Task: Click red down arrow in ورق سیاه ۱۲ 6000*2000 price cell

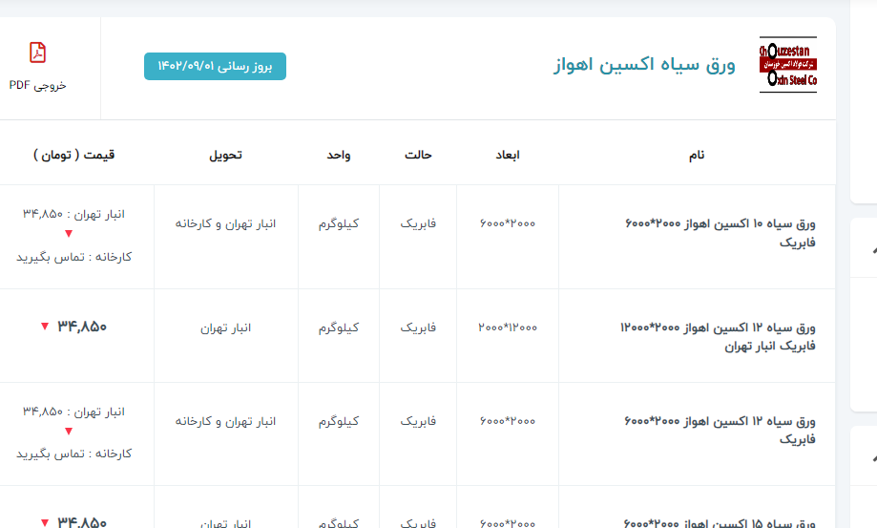Action: pyautogui.click(x=68, y=432)
